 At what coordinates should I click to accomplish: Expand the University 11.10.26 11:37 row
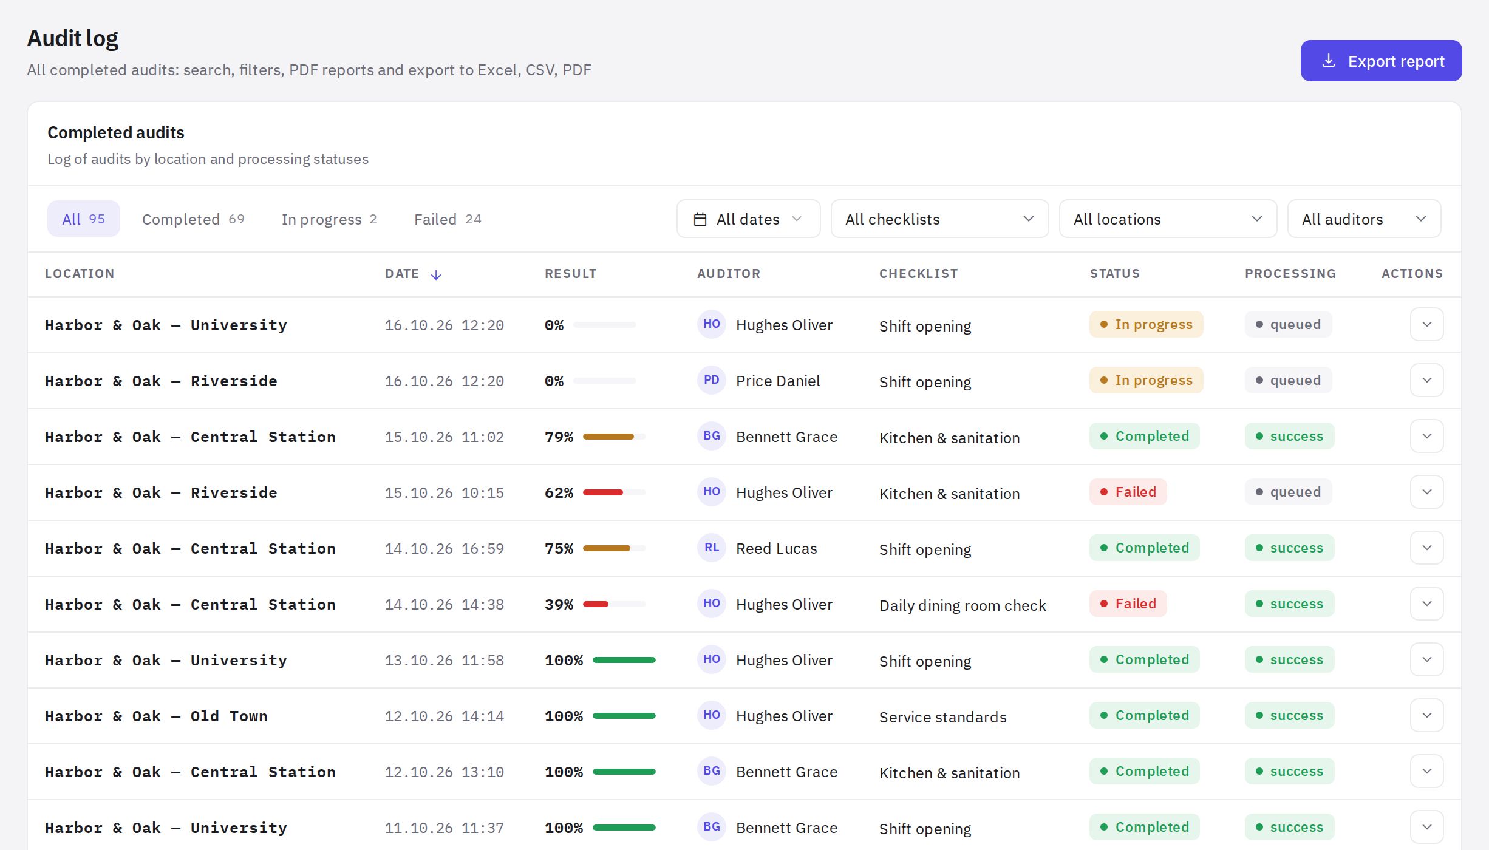(1426, 827)
